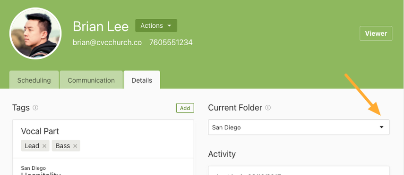This screenshot has height=175, width=404.
Task: Click the small San Diego tag group label
Action: click(x=34, y=168)
